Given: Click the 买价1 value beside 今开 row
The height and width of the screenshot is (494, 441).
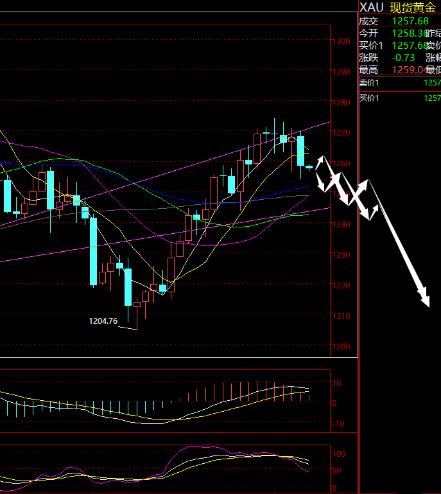Looking at the screenshot, I should click(x=409, y=46).
